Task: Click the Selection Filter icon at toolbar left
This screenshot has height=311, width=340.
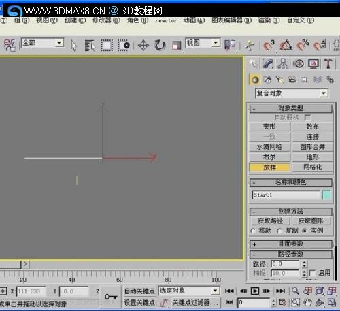Action: [10, 45]
